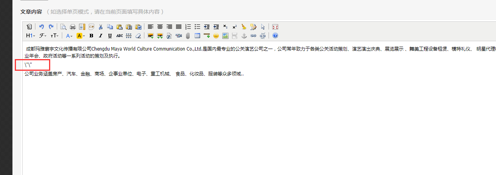The image size is (496, 175).
Task: Toggle bold formatting
Action: click(91, 36)
